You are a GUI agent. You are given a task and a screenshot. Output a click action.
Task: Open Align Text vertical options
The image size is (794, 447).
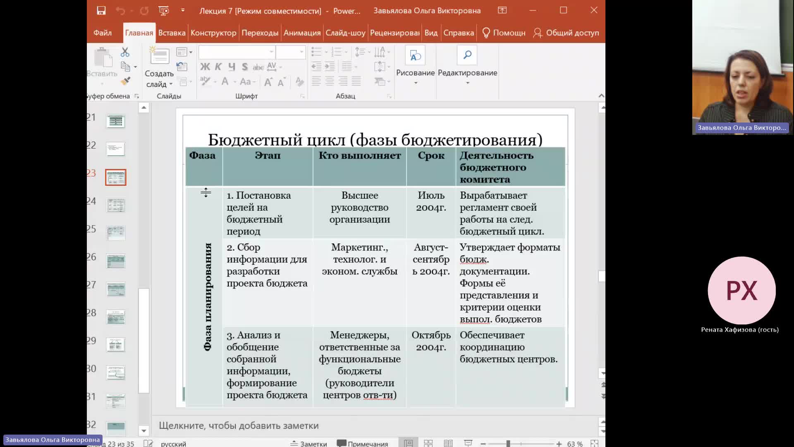(x=382, y=66)
